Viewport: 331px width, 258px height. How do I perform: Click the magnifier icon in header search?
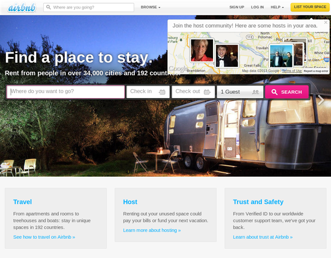coord(48,7)
